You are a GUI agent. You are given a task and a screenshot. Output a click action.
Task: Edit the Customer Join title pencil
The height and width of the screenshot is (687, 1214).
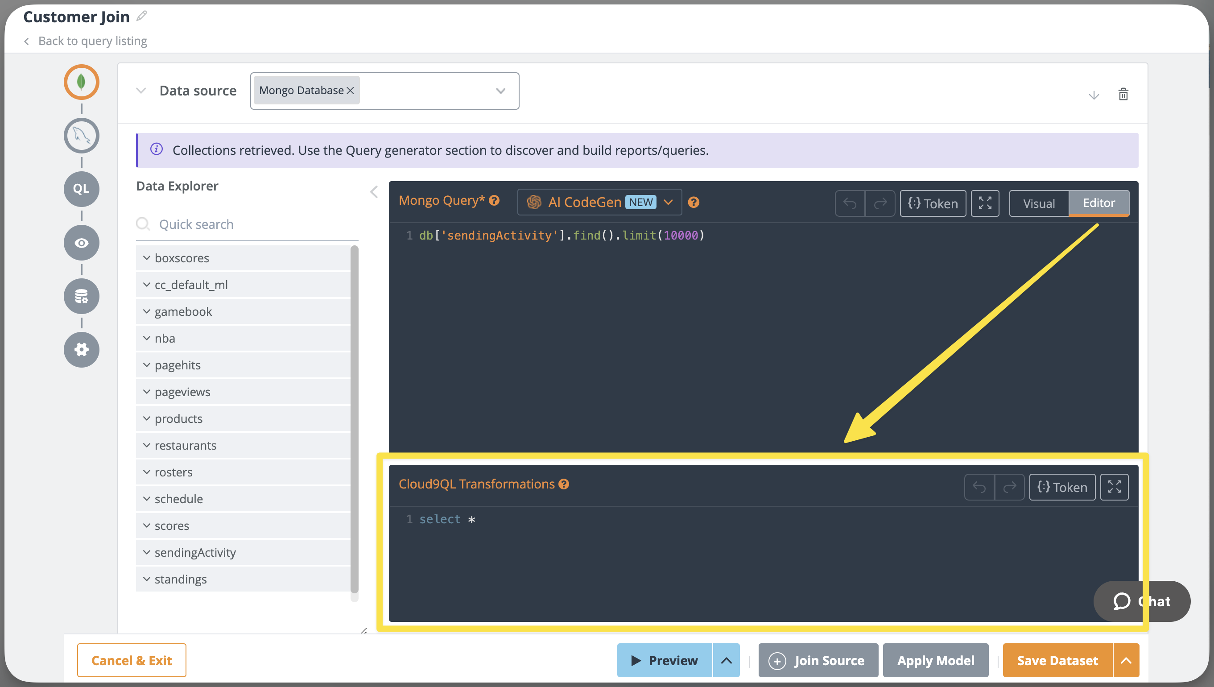click(141, 17)
